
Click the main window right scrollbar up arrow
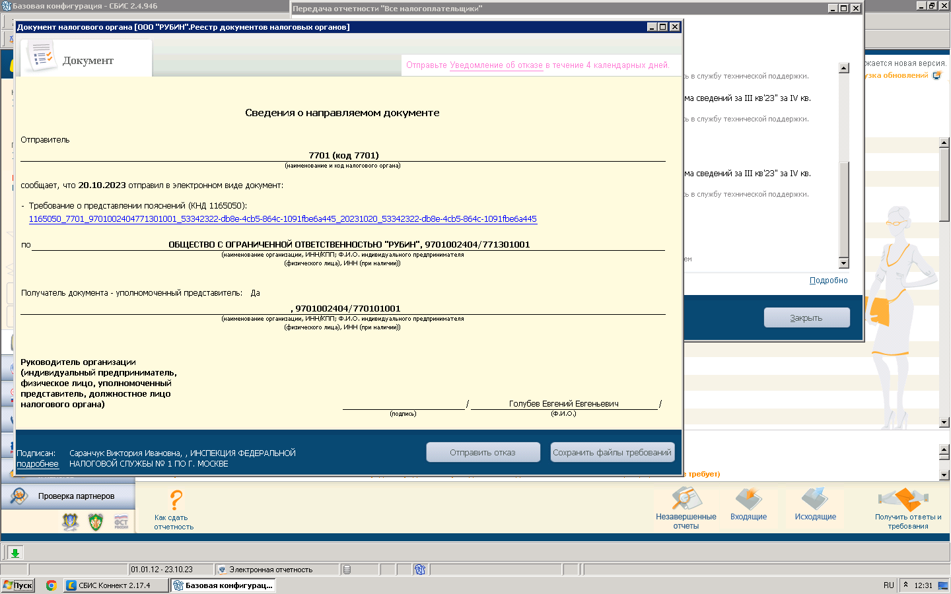944,142
